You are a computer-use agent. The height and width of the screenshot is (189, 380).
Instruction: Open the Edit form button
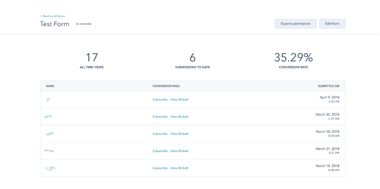pos(332,24)
